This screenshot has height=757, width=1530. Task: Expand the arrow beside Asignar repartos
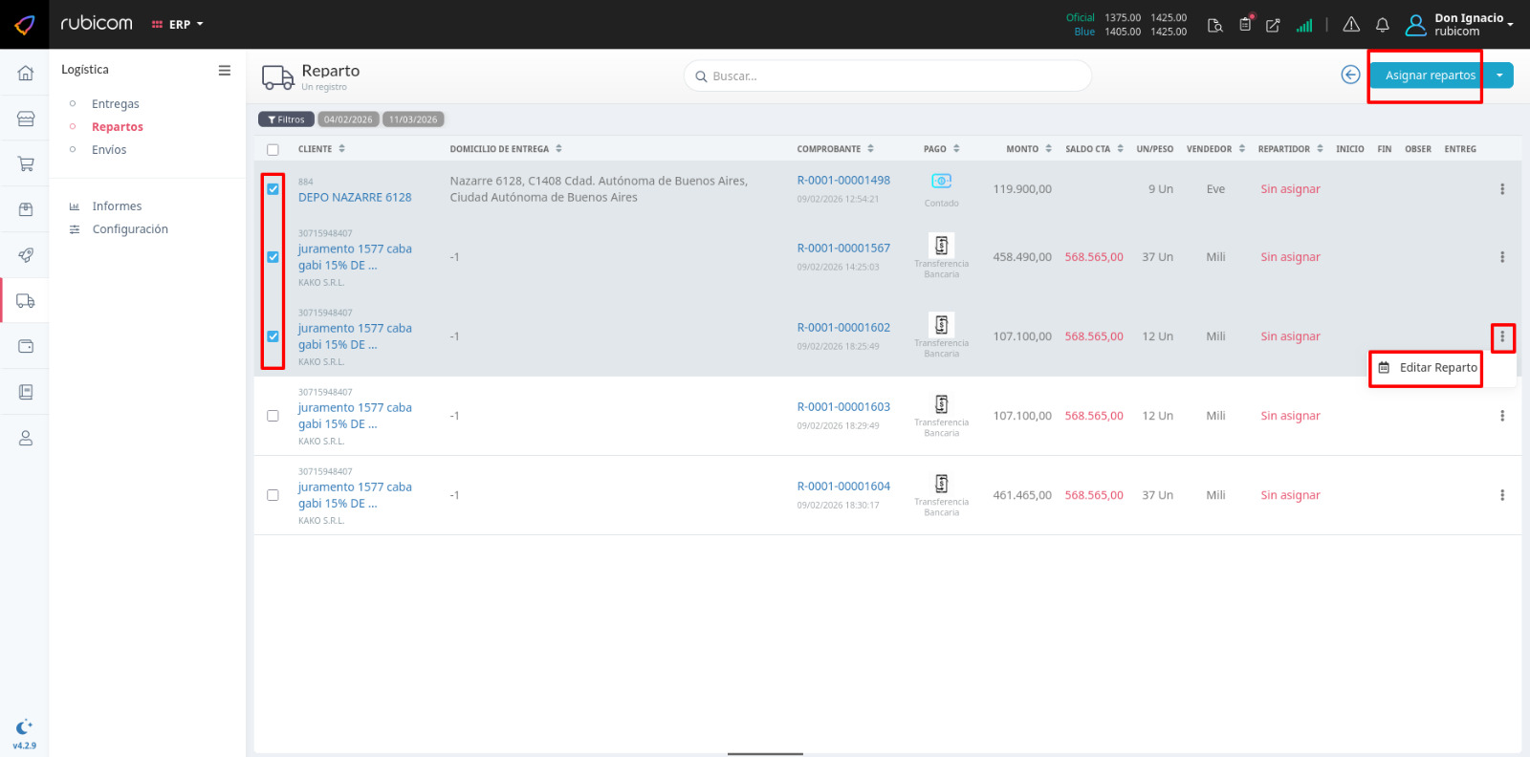pos(1499,75)
